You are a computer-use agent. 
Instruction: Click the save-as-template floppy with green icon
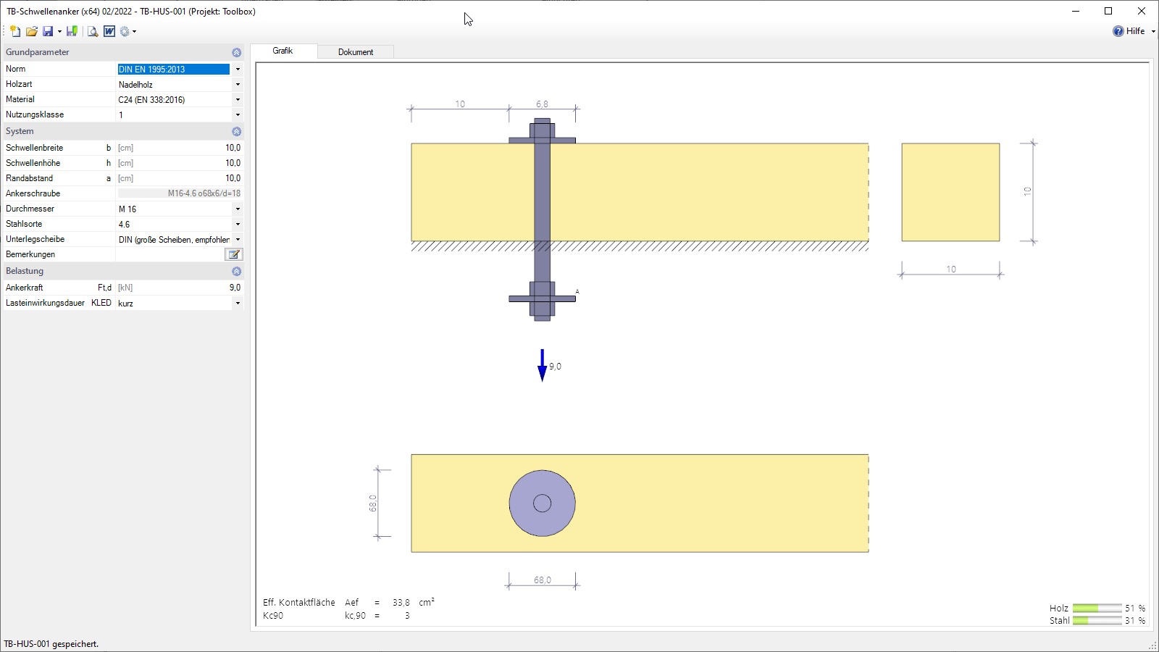[72, 31]
